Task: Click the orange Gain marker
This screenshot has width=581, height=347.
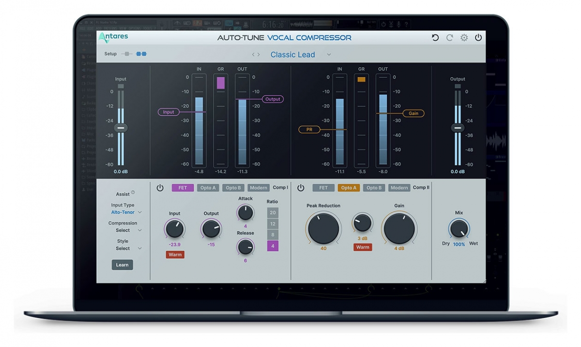Action: click(x=413, y=113)
